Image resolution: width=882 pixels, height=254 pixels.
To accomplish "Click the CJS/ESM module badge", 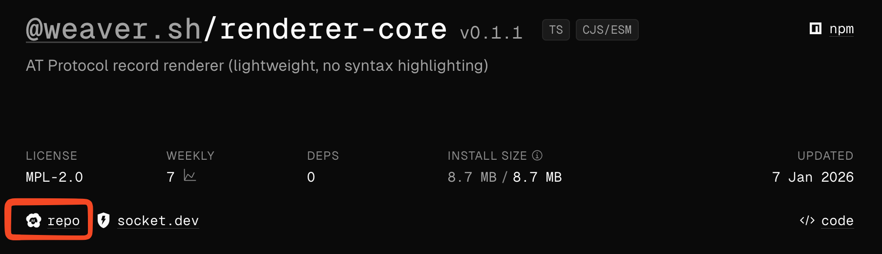I will point(607,30).
